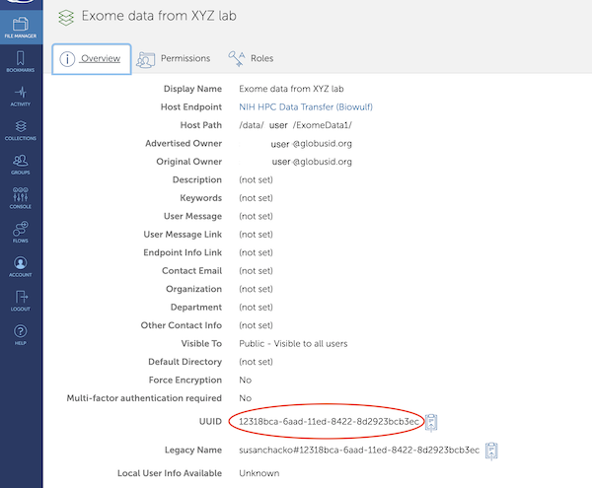Go to Groups in sidebar
Image resolution: width=592 pixels, height=488 pixels.
point(21,164)
